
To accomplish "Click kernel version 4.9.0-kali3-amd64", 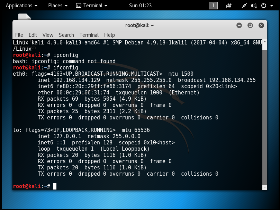I will 73,43.
